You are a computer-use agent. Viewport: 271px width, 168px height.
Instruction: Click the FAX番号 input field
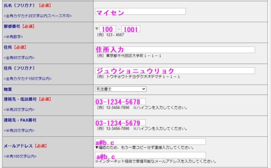coord(120,122)
